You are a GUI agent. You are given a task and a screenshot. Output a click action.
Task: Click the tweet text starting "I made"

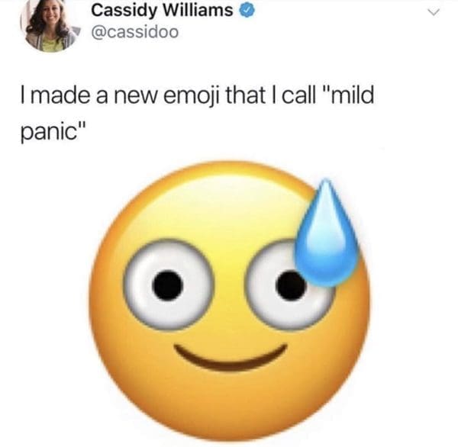click(x=197, y=112)
